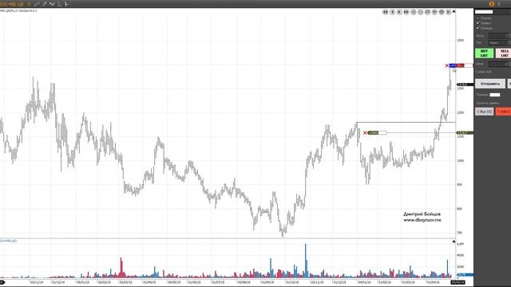Click the SELL LMT button
This screenshot has width=511, height=287.
[504, 53]
